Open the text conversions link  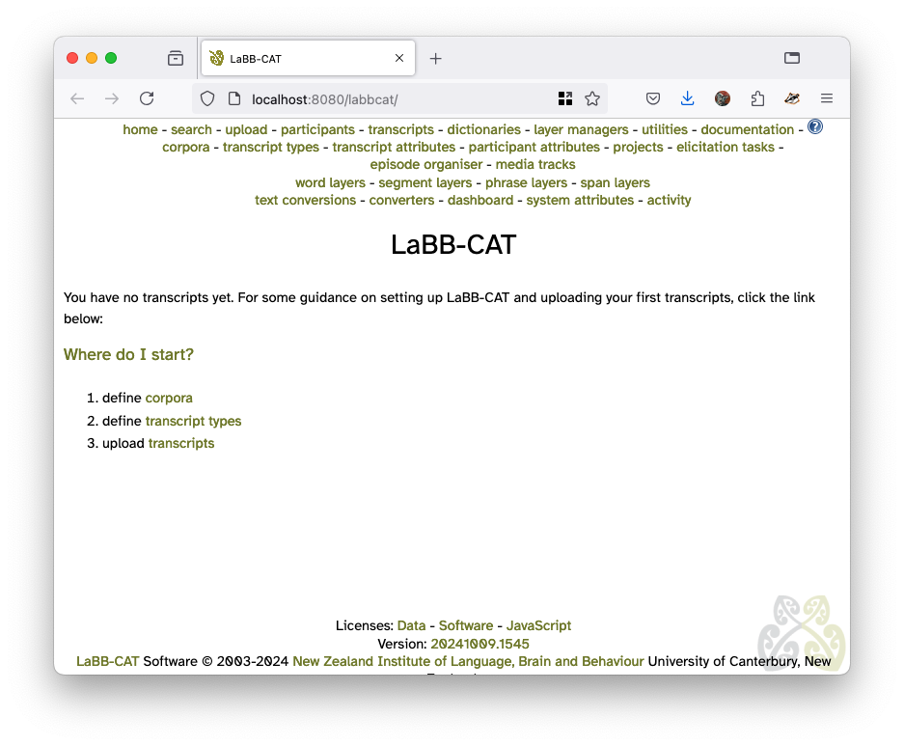(x=306, y=200)
